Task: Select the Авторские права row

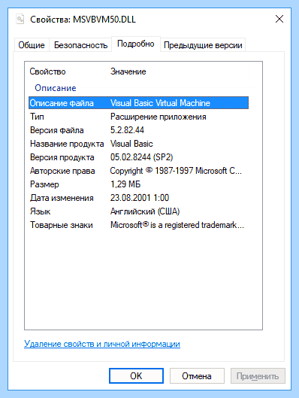Action: click(x=138, y=171)
